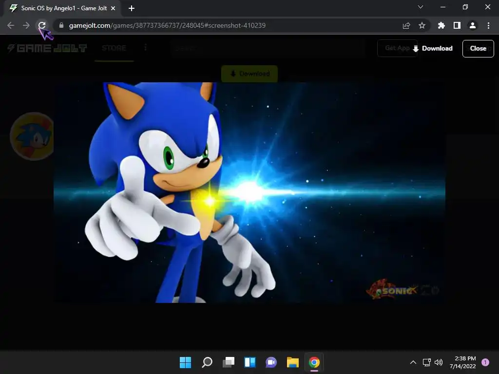Click the browser forward arrow
Screen dimensions: 499x374
pos(26,25)
